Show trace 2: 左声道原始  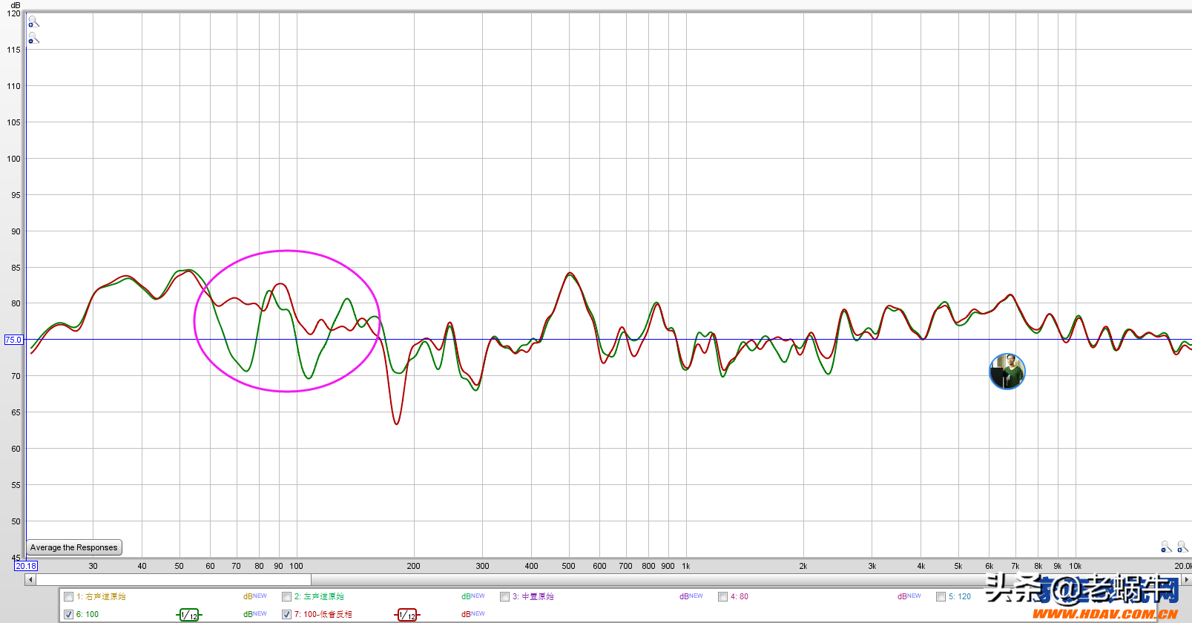(286, 596)
